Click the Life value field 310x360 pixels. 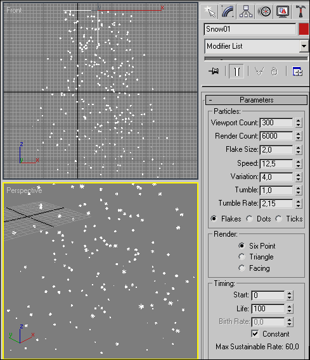[268, 309]
